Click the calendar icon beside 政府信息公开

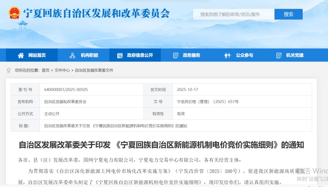[x=120, y=55]
